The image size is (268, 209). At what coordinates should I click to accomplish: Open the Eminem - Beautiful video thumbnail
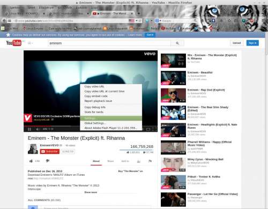click(x=173, y=78)
